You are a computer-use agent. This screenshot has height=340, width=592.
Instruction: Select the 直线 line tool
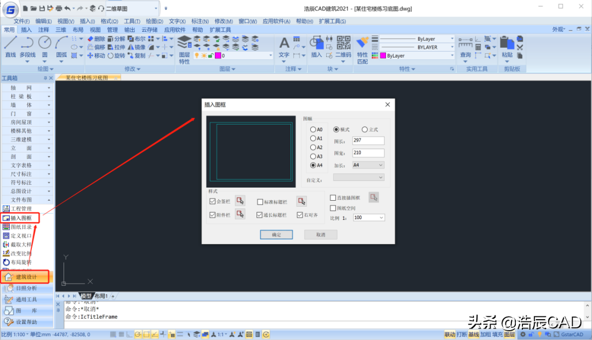click(x=10, y=47)
